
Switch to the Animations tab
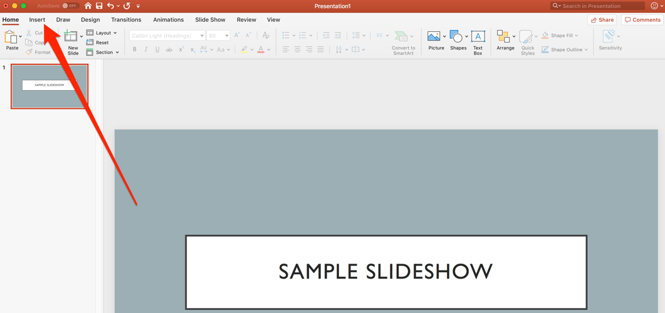coord(169,19)
